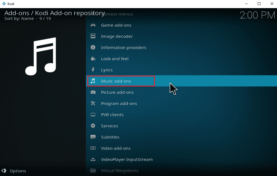277x176 pixels.
Task: Click the Picture add-ons camera icon
Action: (93, 92)
